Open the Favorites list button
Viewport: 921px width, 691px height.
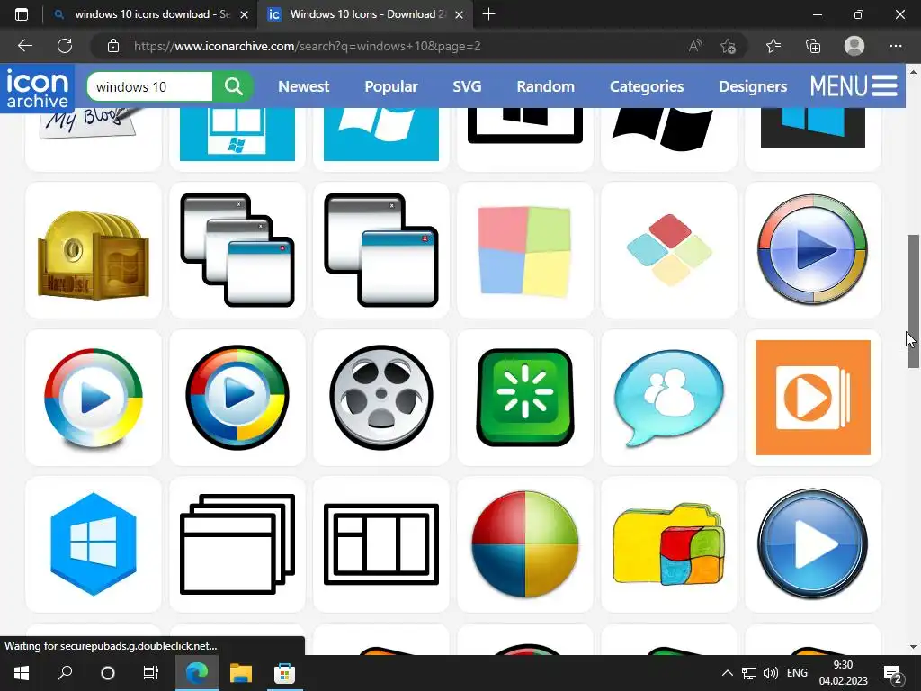773,46
